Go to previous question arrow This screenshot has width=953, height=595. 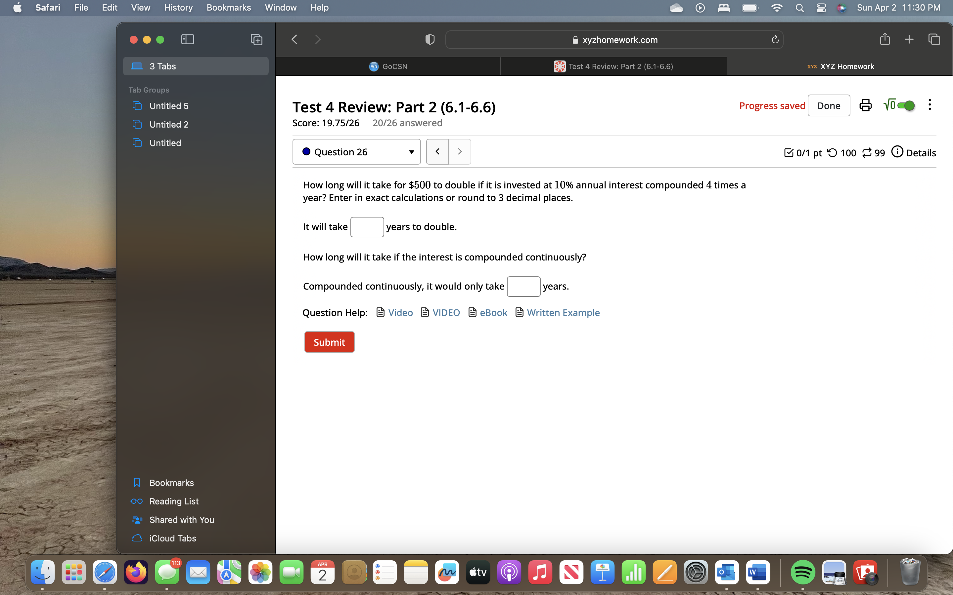point(437,151)
